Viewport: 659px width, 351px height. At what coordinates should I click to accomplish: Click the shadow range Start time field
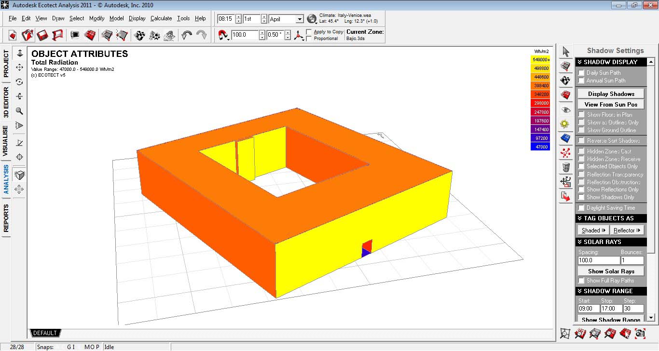coord(589,309)
